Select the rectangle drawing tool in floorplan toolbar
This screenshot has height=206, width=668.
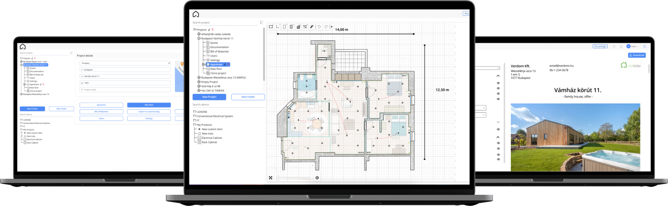271,26
